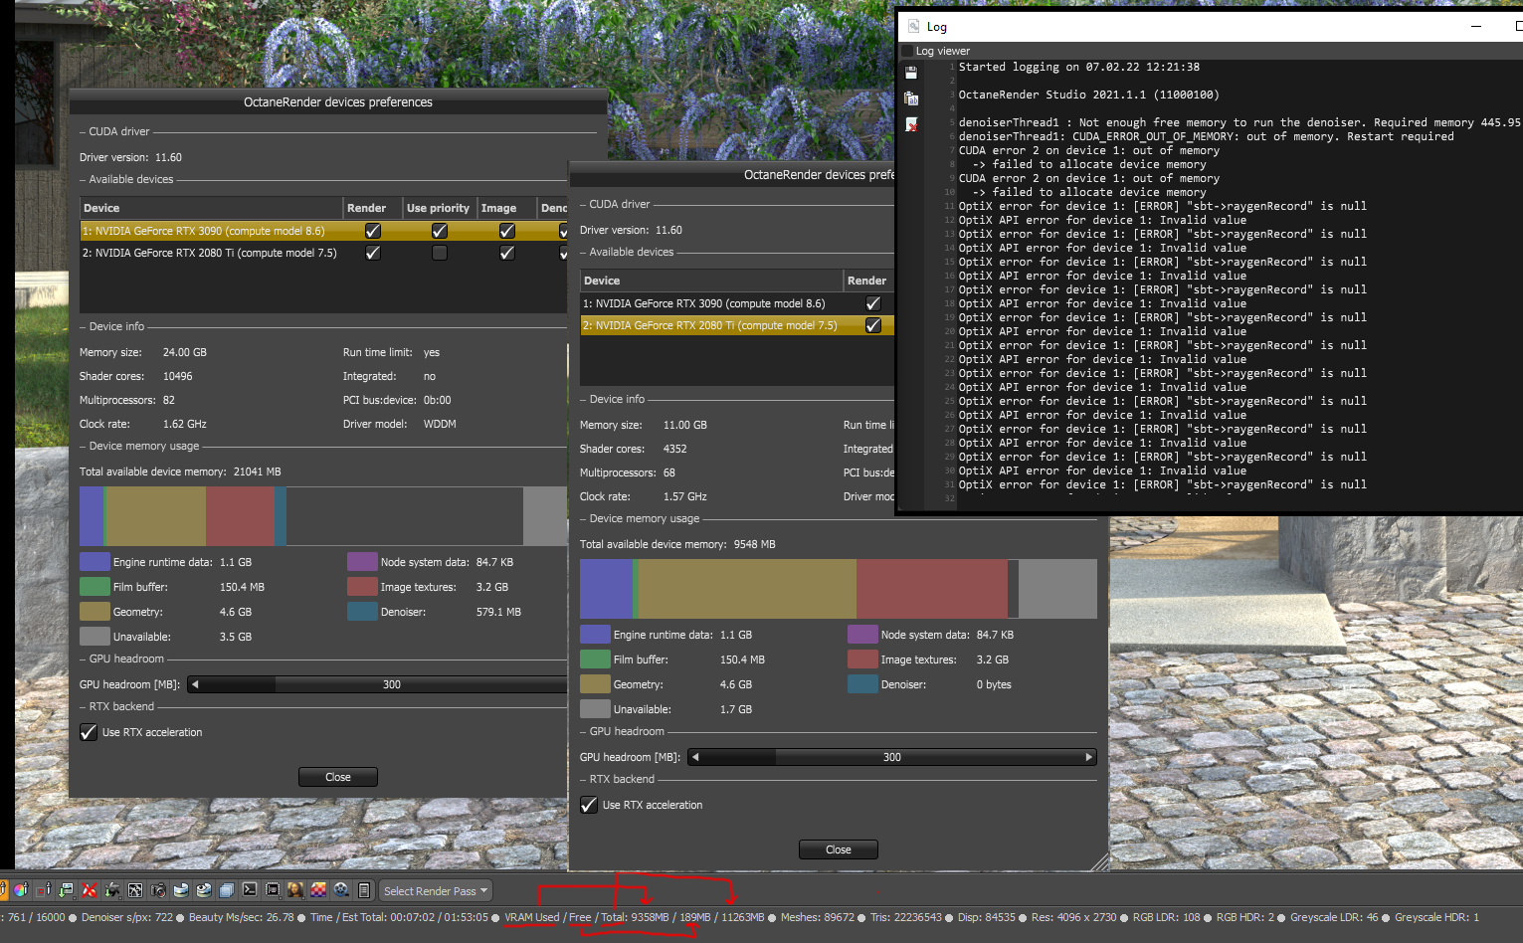Click Image column header in left dialog
Viewport: 1523px width, 943px height.
pos(506,208)
